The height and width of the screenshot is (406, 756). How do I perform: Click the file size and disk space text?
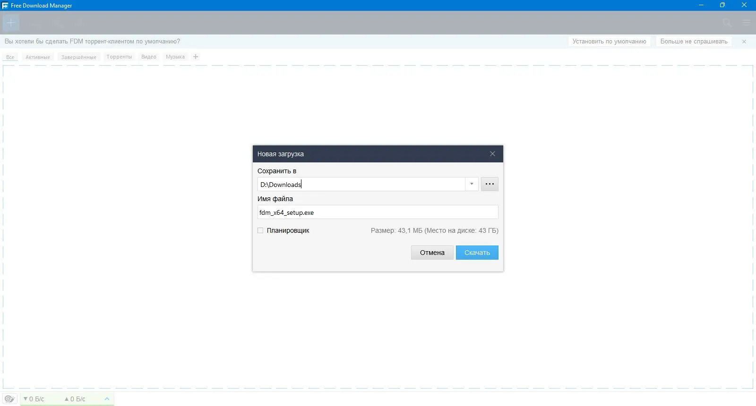coord(434,230)
